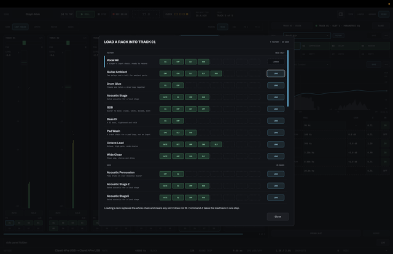Click the To Top transport button
This screenshot has height=254, width=393.
click(x=67, y=14)
